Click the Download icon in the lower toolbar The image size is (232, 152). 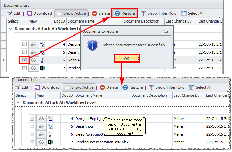(38, 87)
